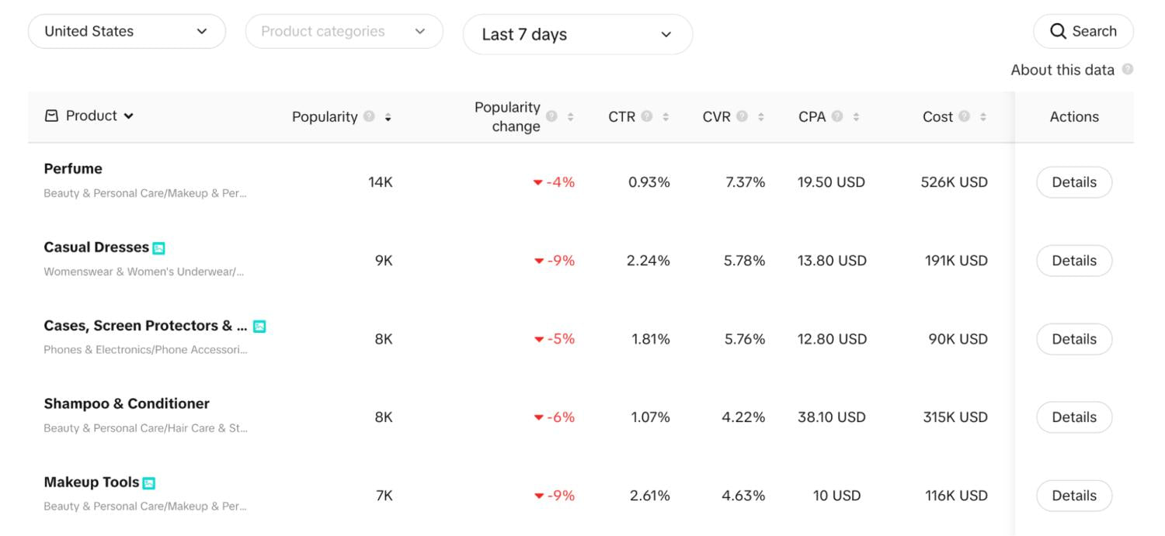Click the CTR info question-mark icon
The height and width of the screenshot is (536, 1165).
pos(646,117)
